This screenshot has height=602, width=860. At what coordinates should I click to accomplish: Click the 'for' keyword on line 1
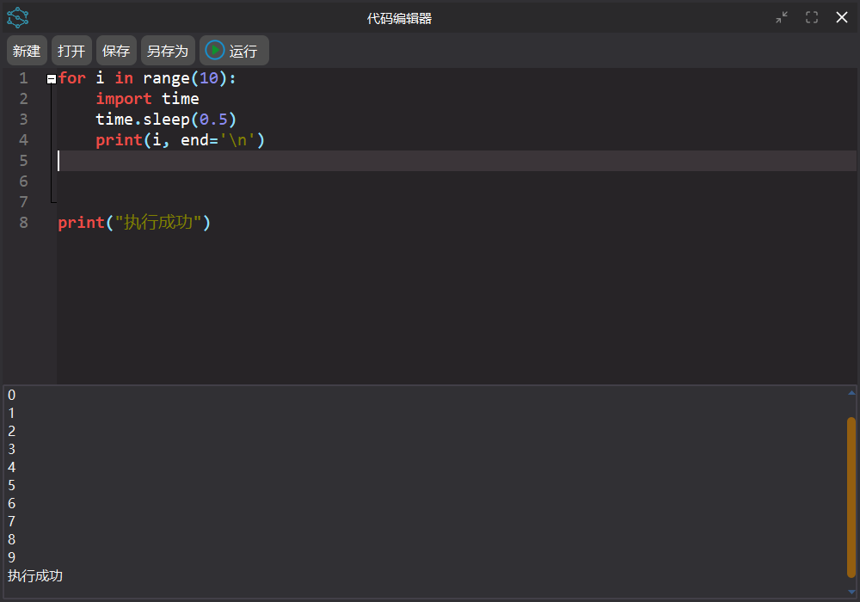pyautogui.click(x=72, y=78)
